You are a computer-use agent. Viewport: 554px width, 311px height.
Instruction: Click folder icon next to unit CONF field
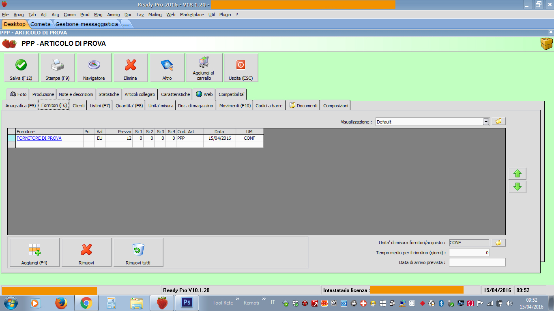(498, 243)
